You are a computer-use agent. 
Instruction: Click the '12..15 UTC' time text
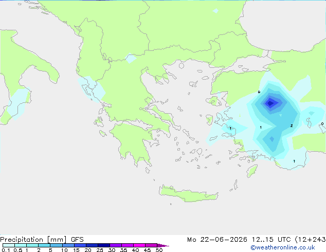[x=271, y=240]
